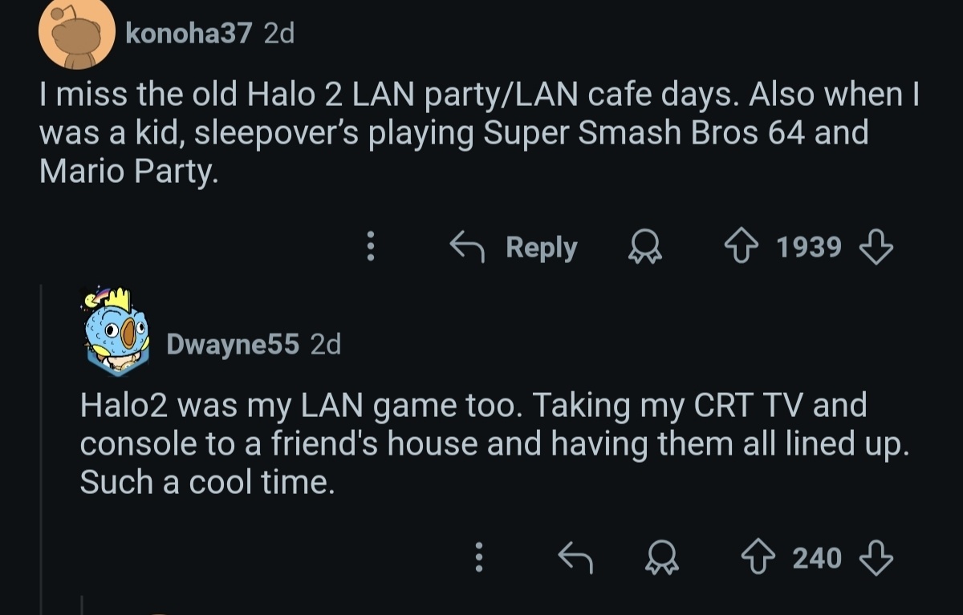Click Reply on konoha37's comment
963x615 pixels.
(x=514, y=247)
